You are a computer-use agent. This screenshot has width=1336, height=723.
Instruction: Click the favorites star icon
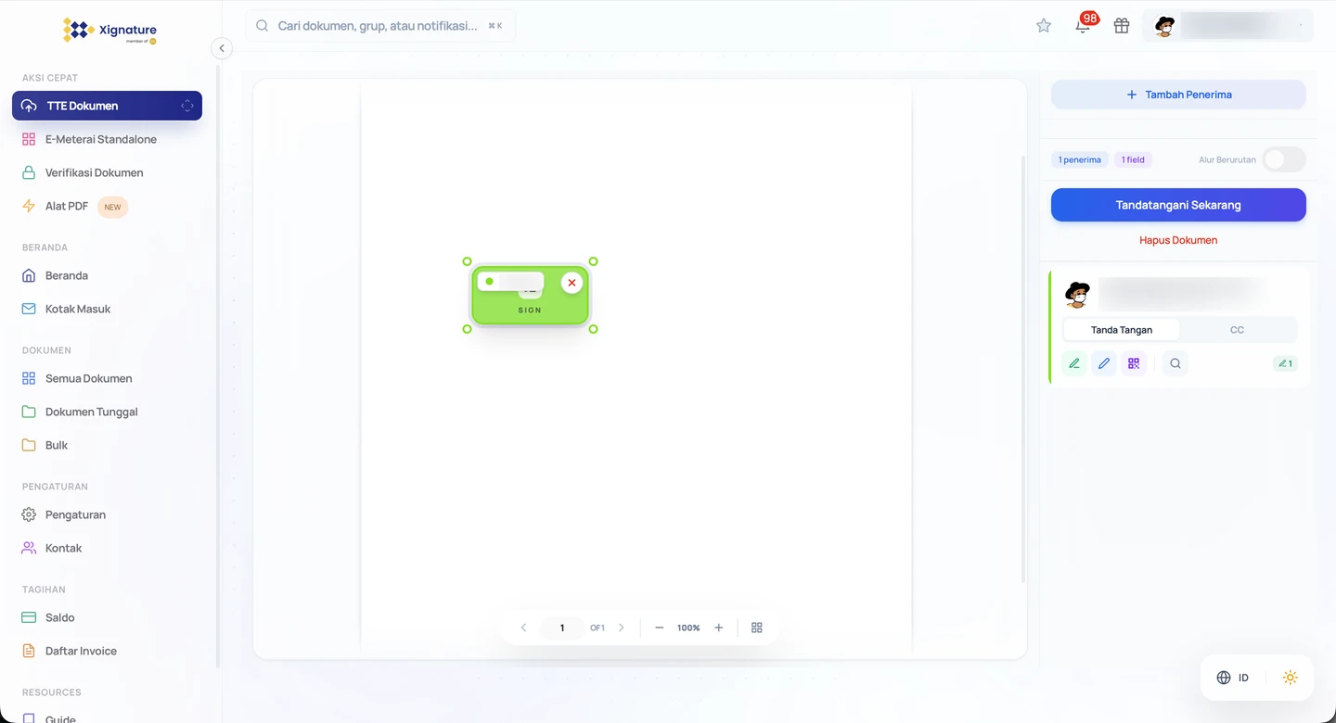(1044, 26)
